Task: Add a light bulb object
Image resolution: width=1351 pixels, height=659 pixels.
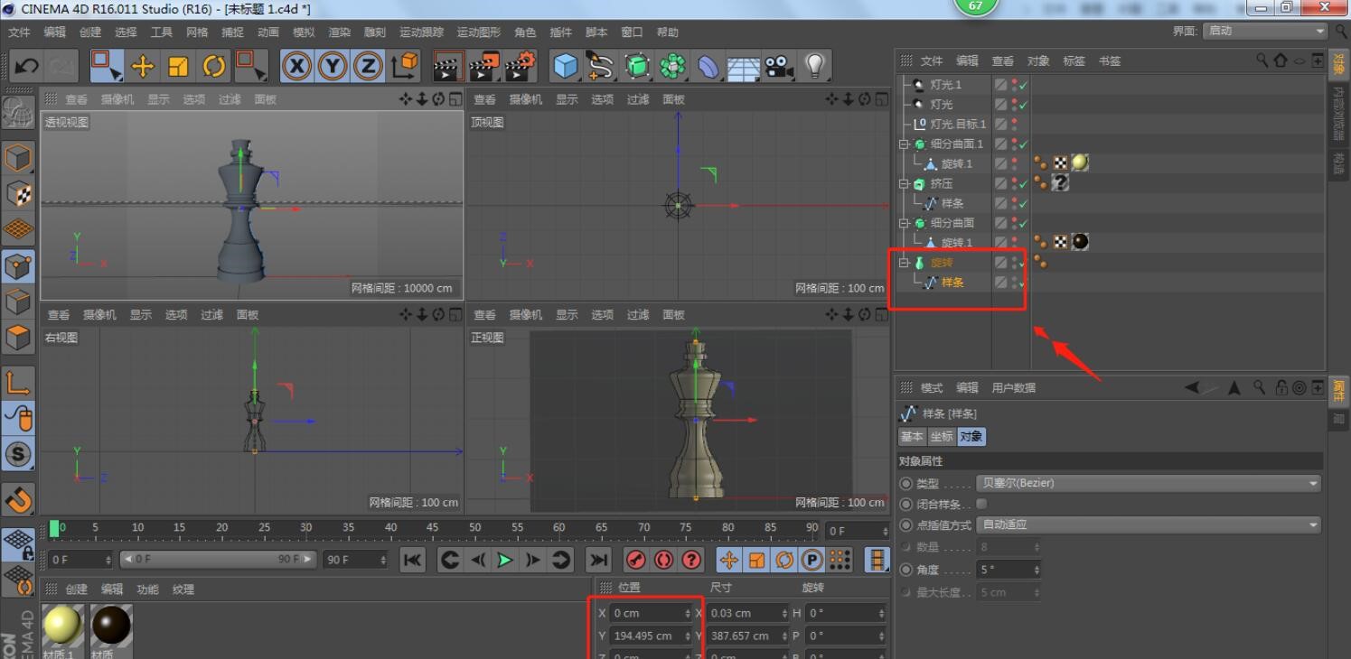Action: [815, 66]
